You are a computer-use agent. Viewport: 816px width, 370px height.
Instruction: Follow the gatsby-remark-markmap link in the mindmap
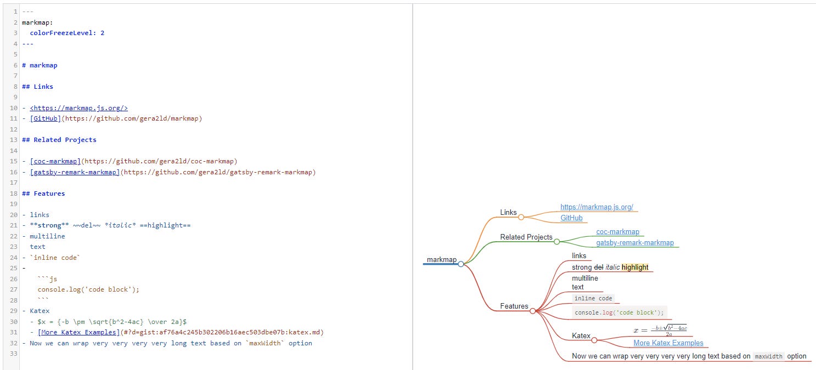(x=635, y=242)
